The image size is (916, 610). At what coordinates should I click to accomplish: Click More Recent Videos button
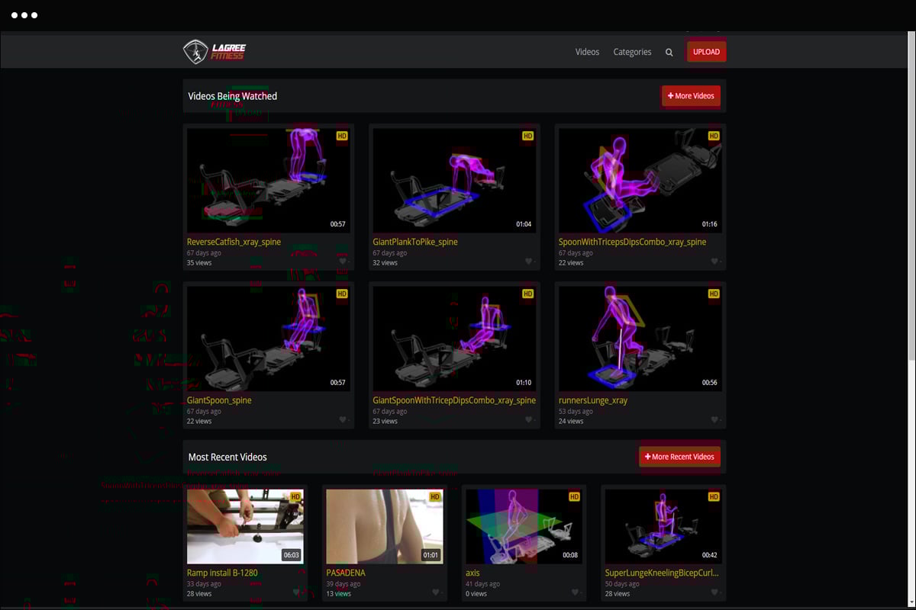(x=679, y=457)
